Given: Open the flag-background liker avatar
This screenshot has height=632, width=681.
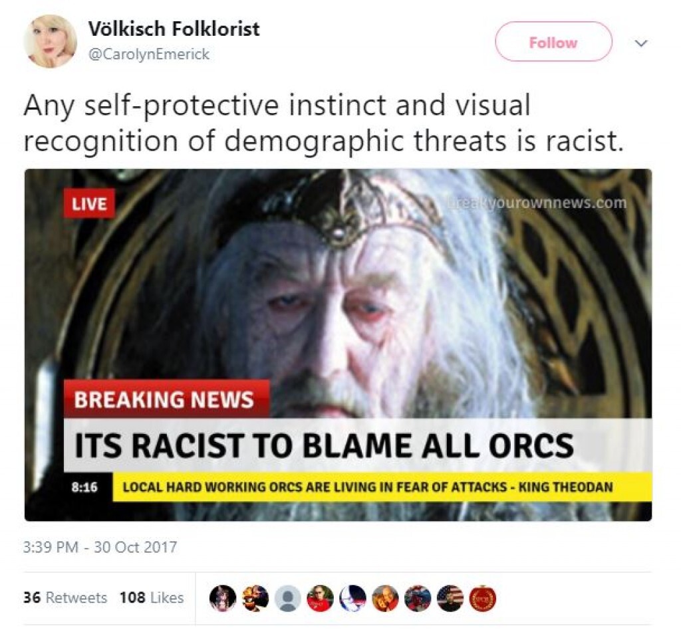Looking at the screenshot, I should [450, 598].
